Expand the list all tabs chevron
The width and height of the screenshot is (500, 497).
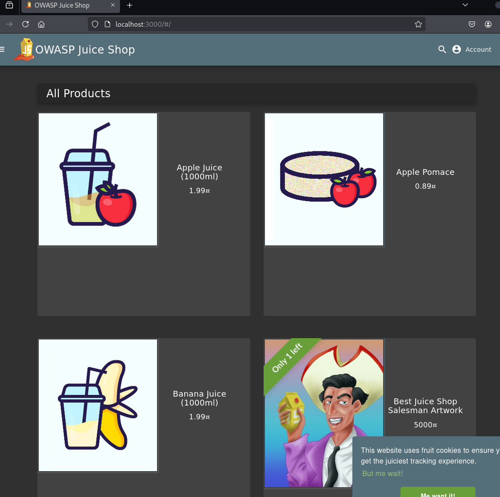465,5
